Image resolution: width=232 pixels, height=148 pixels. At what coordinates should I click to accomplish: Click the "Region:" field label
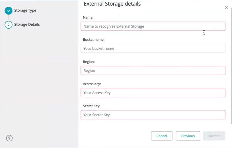tap(89, 62)
